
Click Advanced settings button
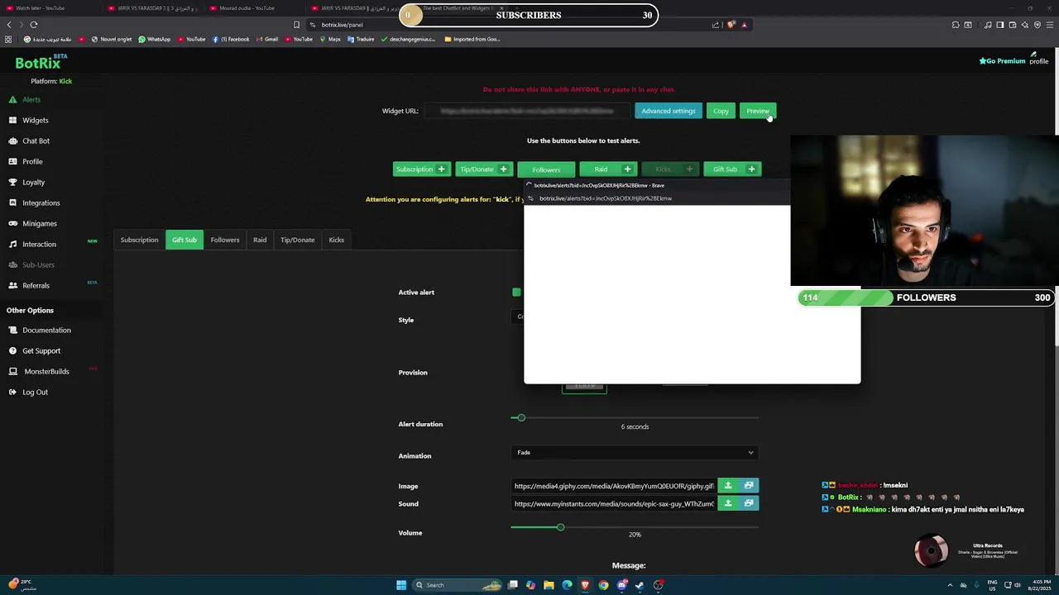[668, 111]
